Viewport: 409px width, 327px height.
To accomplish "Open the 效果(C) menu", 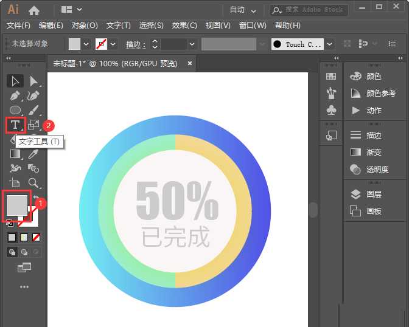I will tap(184, 26).
